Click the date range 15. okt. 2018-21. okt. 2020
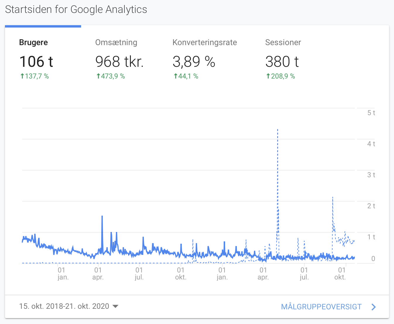Viewport: 394px width, 324px height. (64, 306)
